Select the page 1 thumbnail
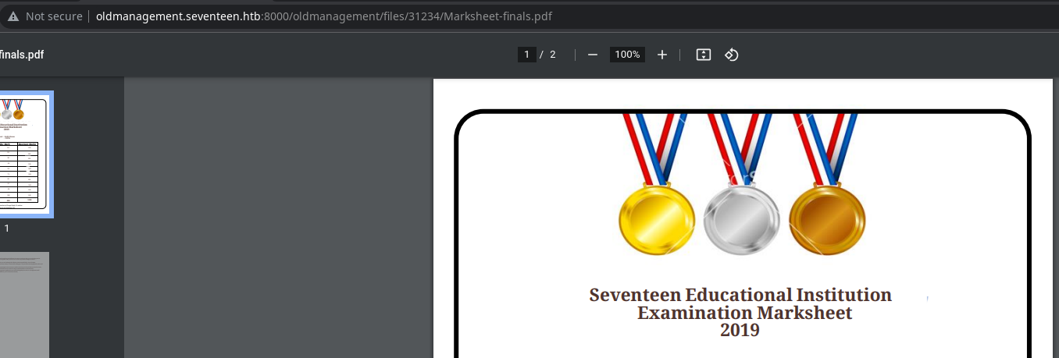The image size is (1059, 358). point(24,153)
